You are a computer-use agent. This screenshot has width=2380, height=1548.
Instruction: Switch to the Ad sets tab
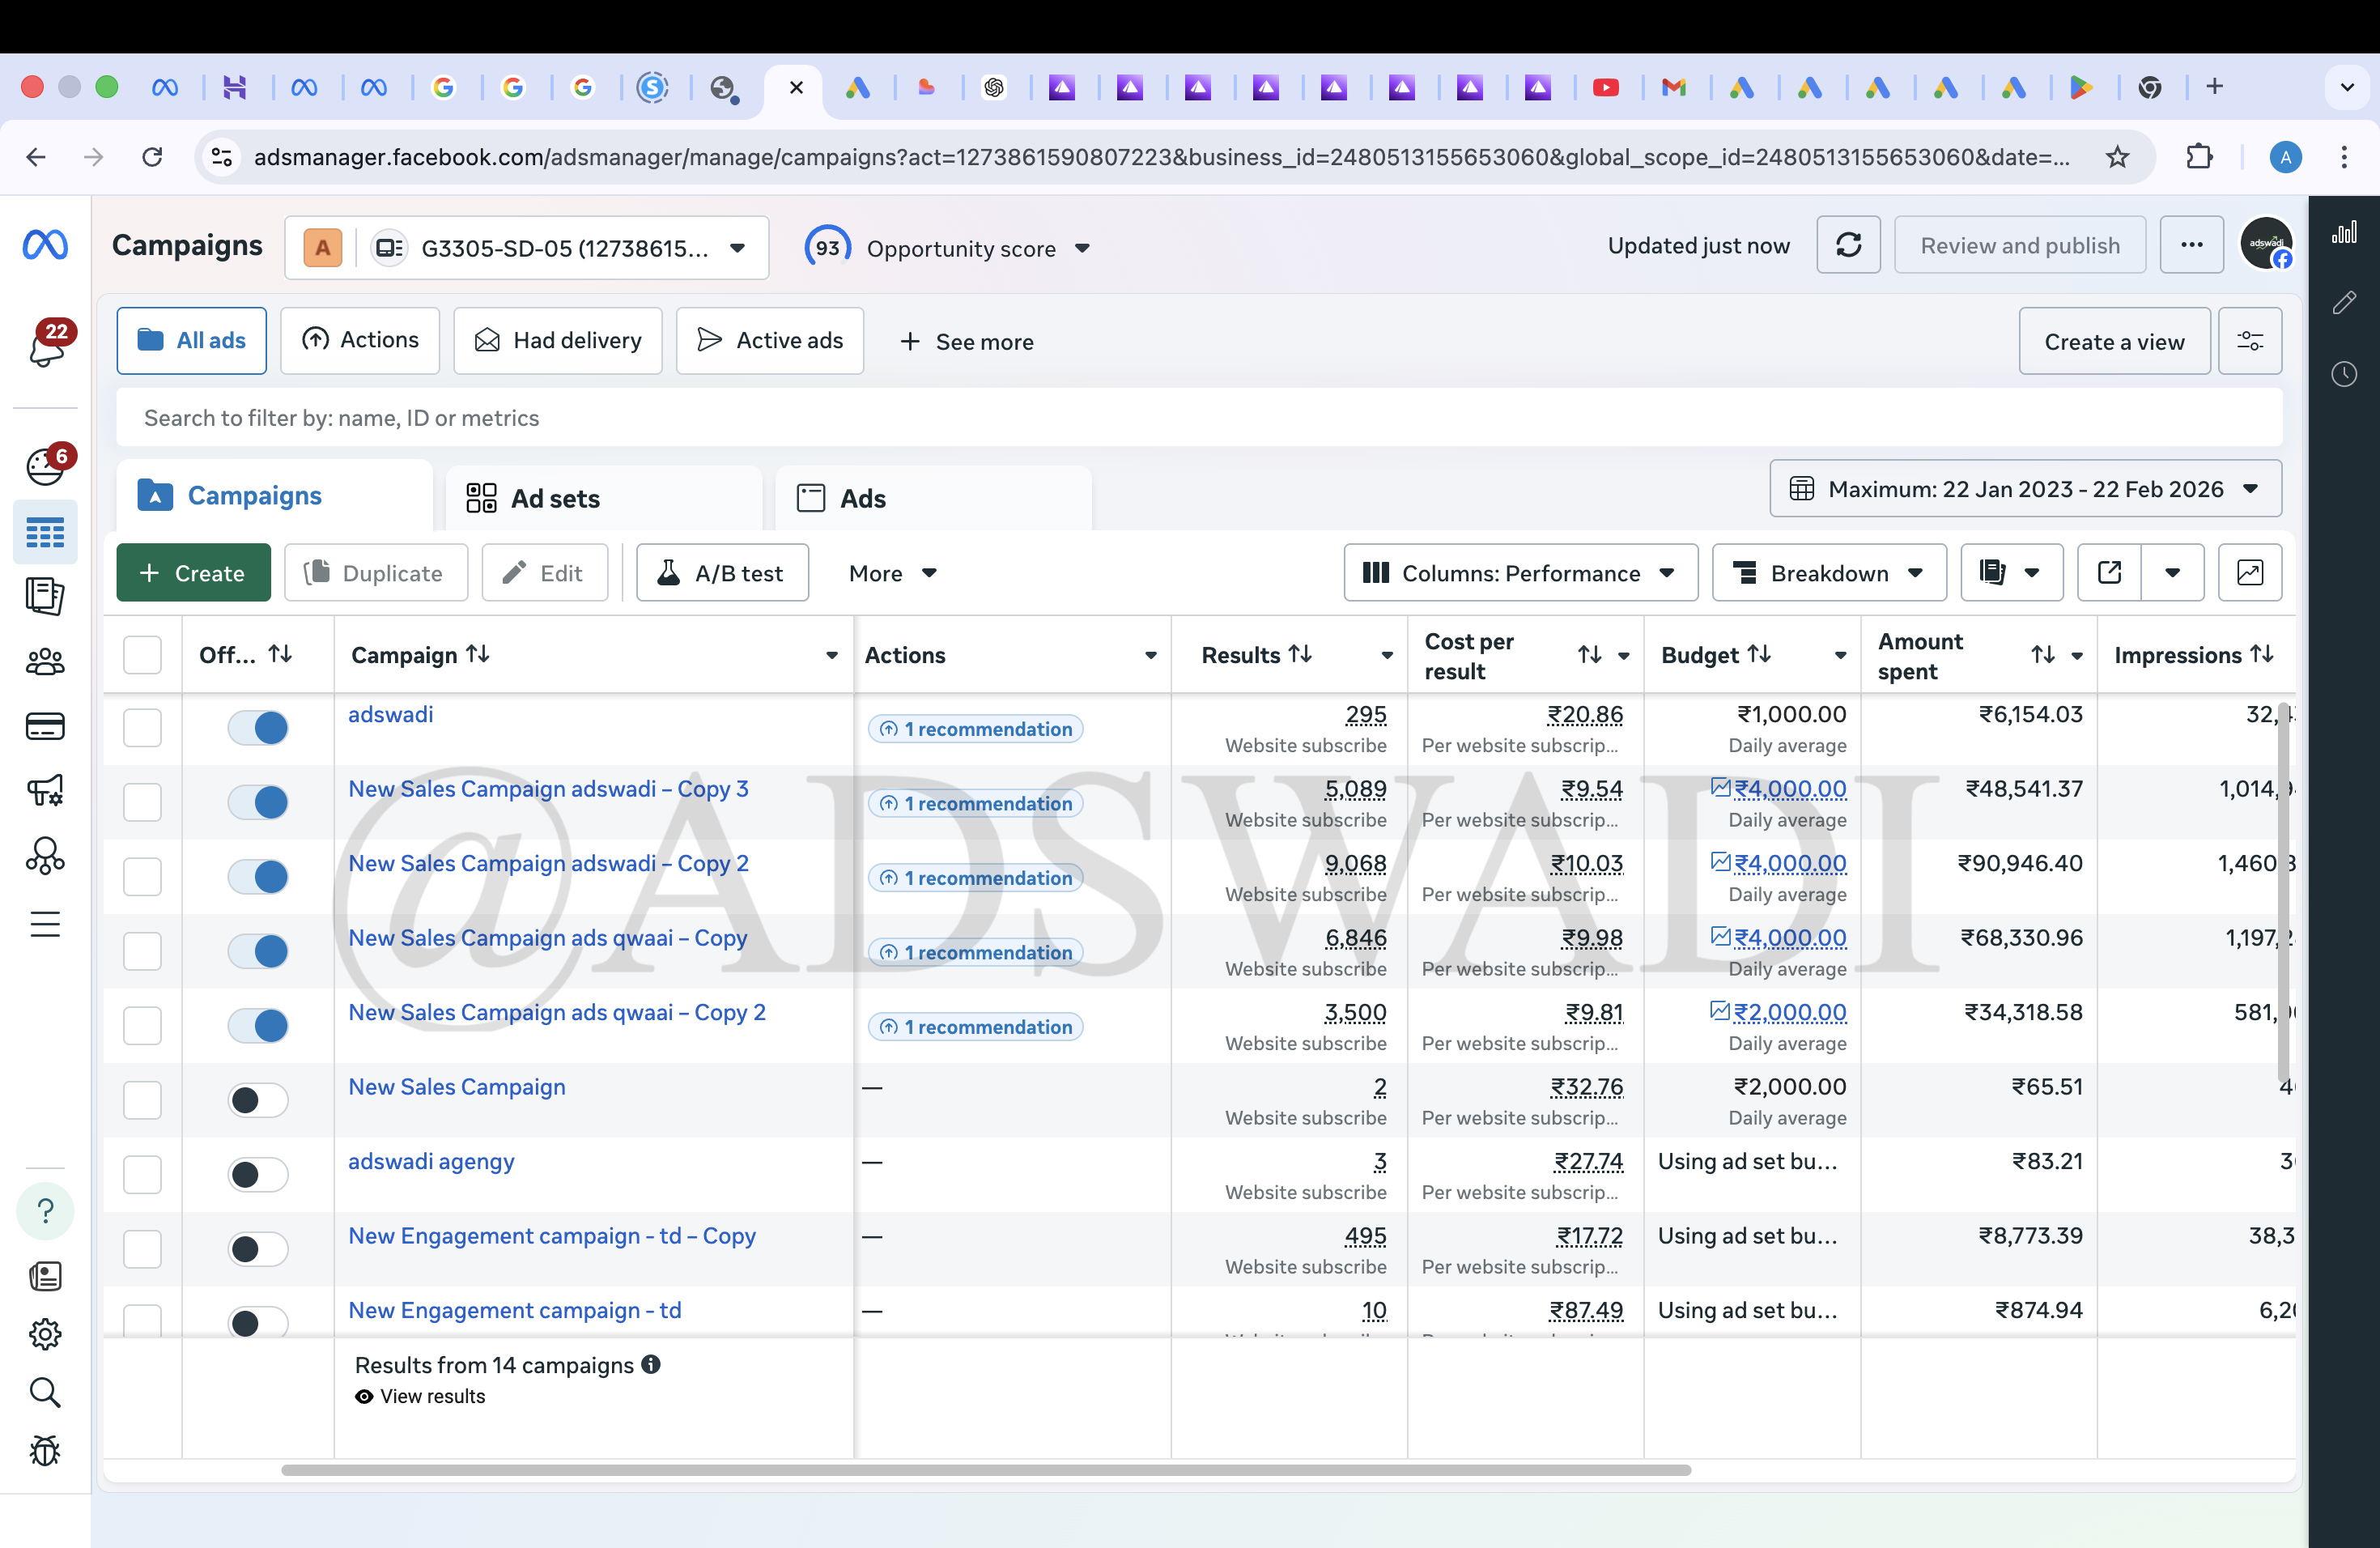555,498
